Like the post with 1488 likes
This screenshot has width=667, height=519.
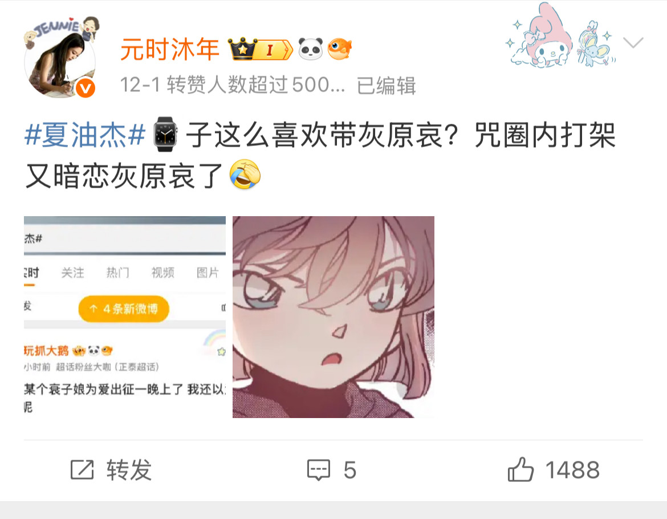point(554,470)
